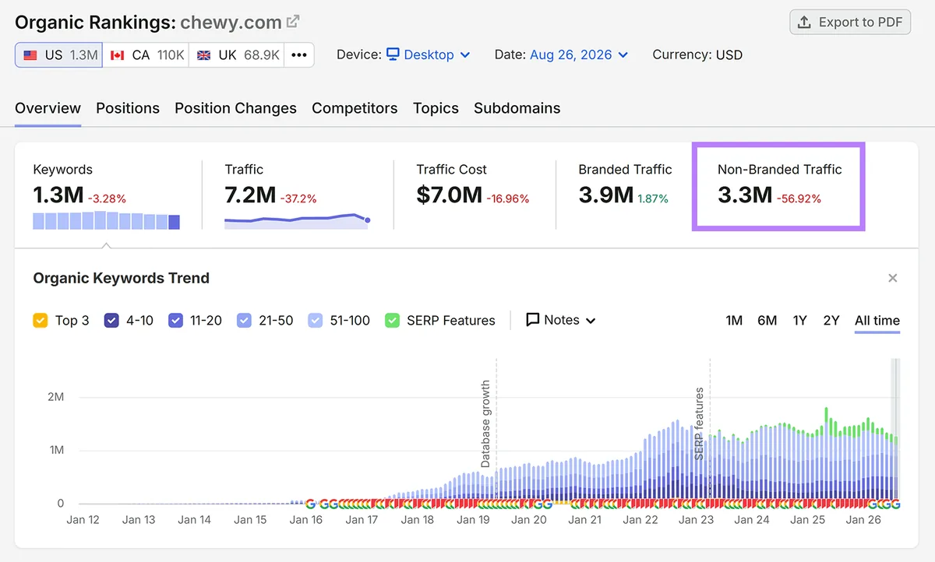Click the -3.28% keywords change value
Screen dimensions: 935x562
point(107,198)
